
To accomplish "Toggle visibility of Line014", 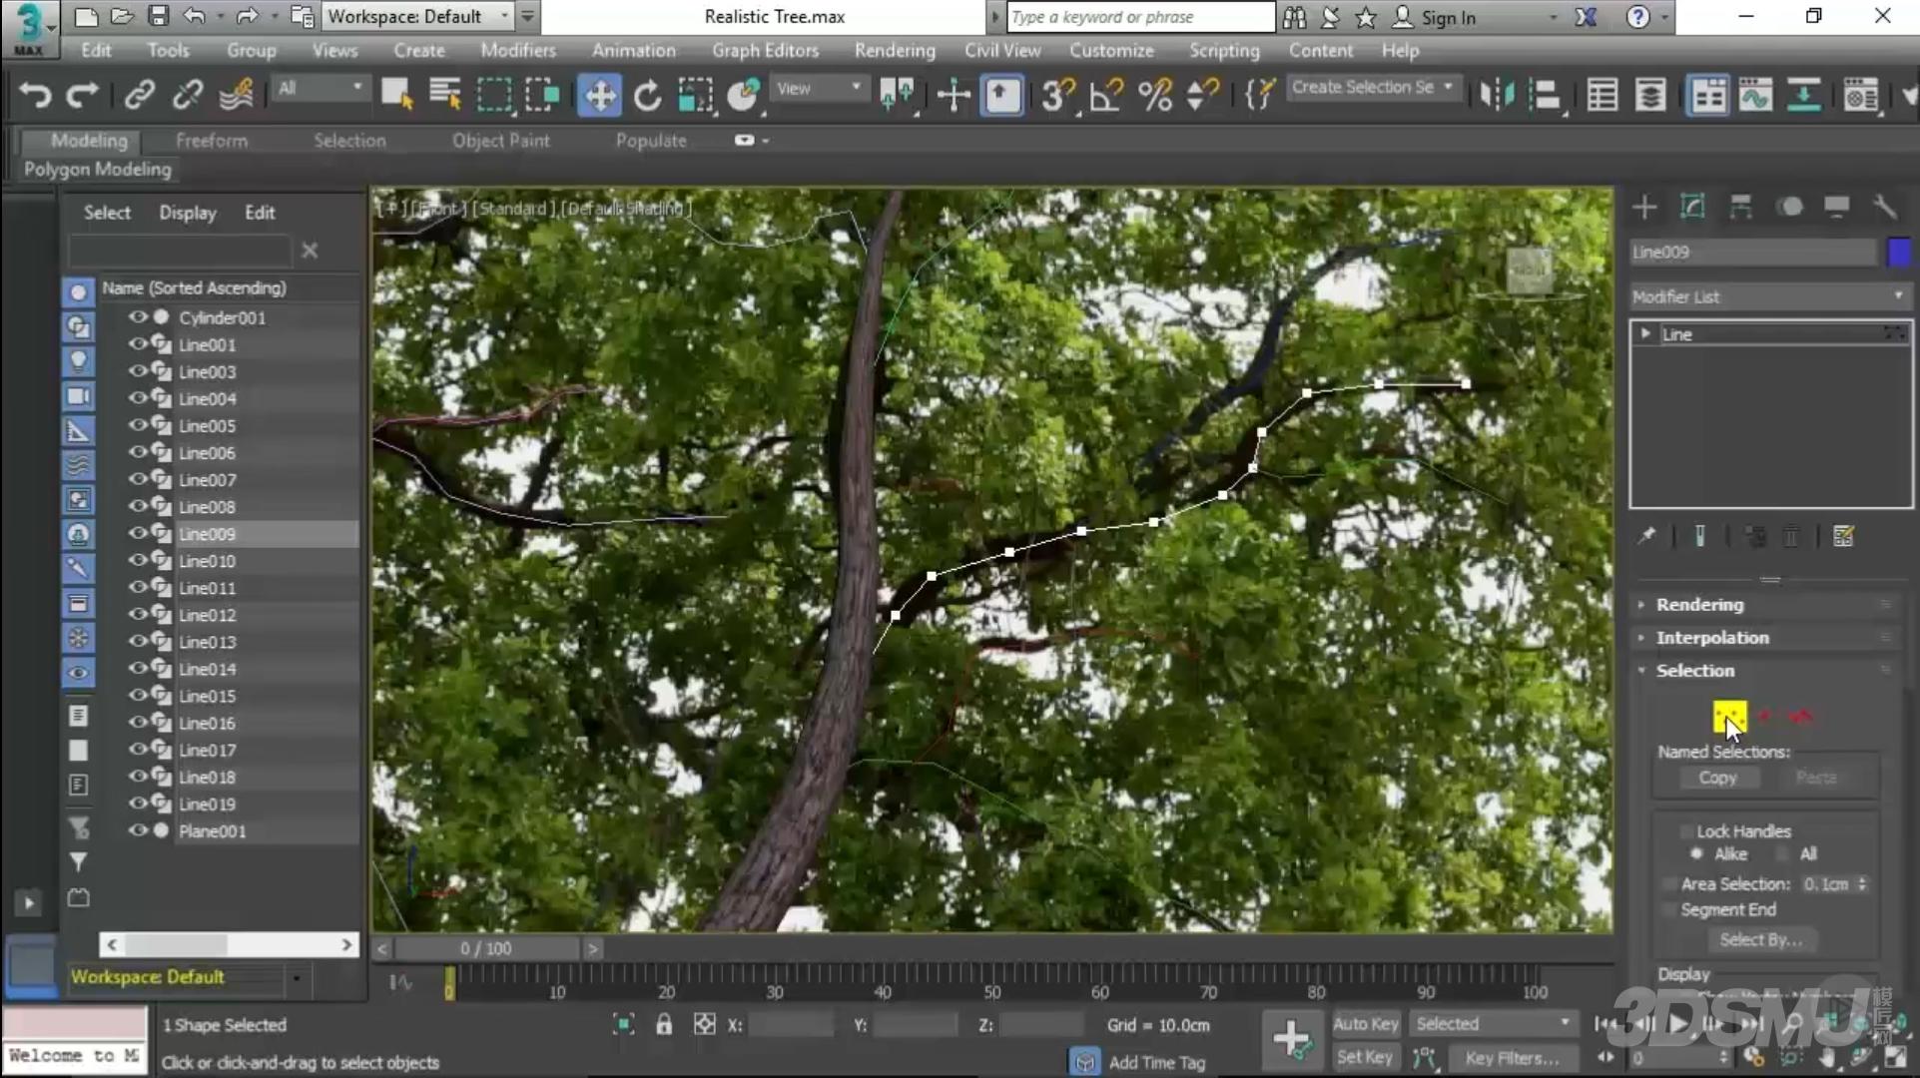I will pyautogui.click(x=138, y=668).
